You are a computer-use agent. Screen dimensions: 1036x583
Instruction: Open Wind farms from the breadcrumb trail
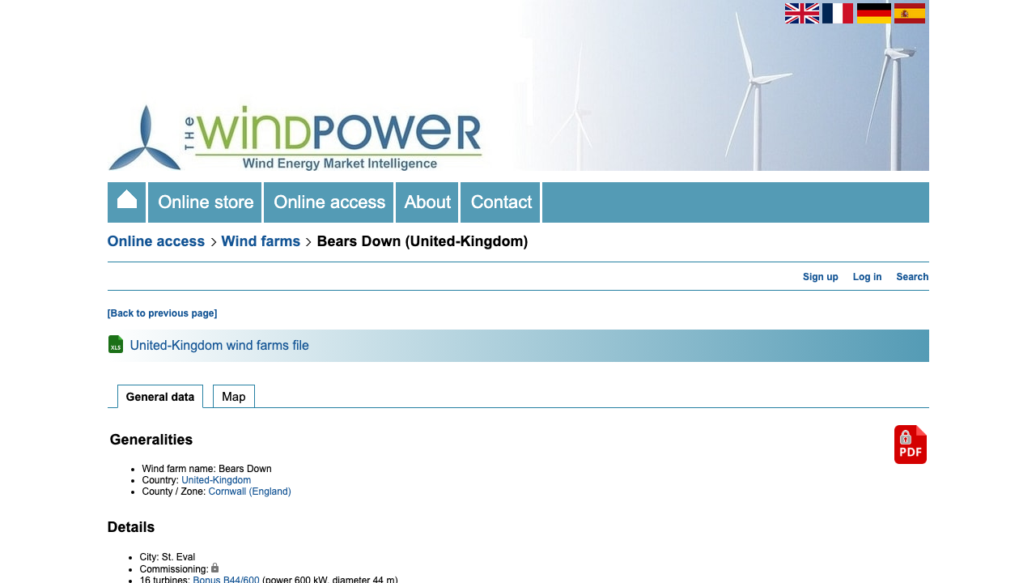tap(261, 240)
